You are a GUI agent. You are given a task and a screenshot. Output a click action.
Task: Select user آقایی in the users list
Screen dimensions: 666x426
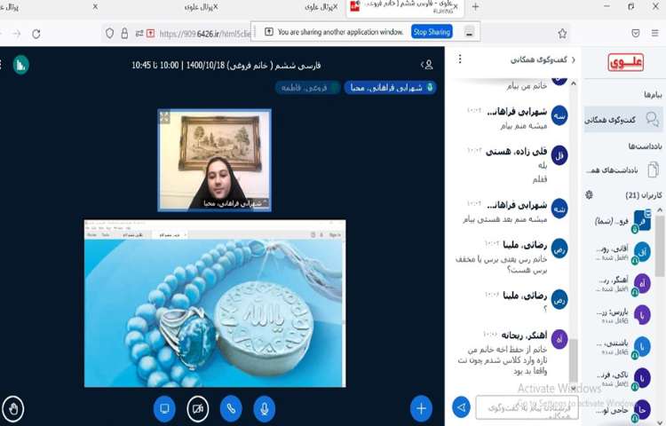point(622,252)
